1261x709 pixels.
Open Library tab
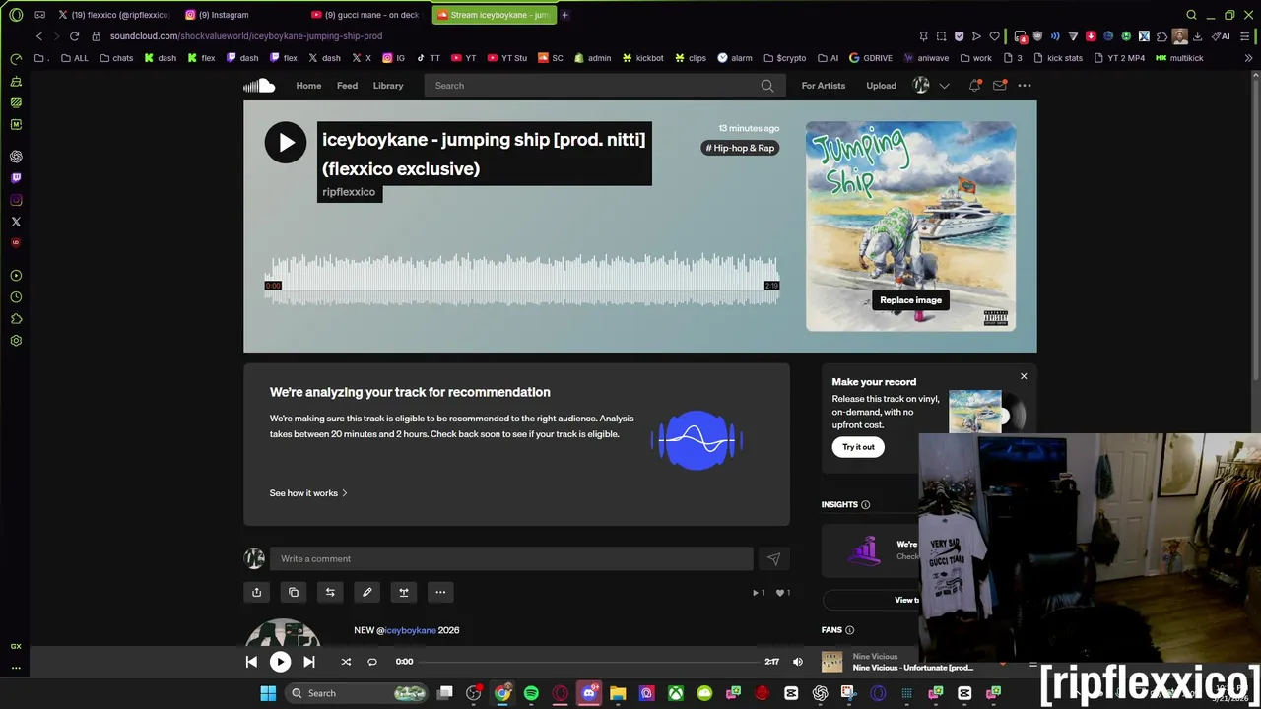(x=388, y=86)
